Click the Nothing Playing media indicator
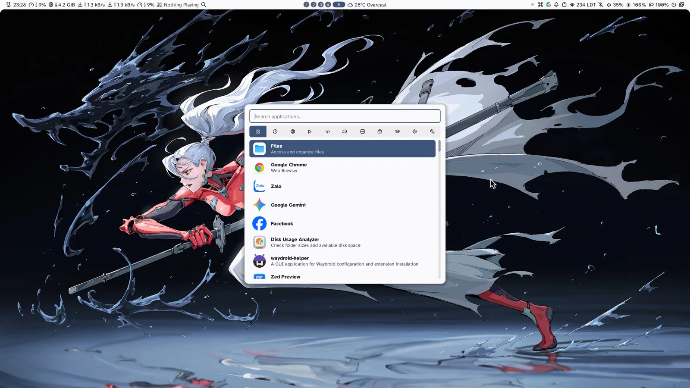The width and height of the screenshot is (690, 388). [178, 5]
